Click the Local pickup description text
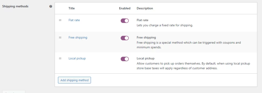 (x=193, y=66)
